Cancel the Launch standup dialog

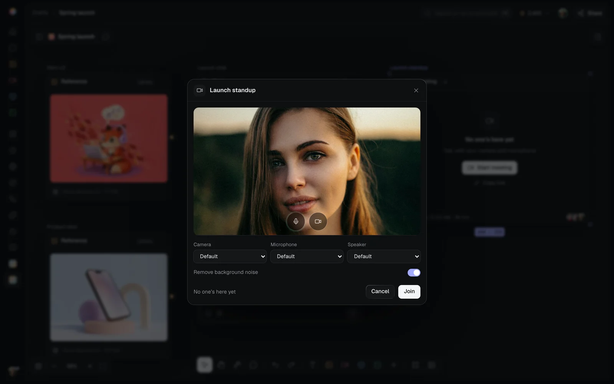tap(380, 291)
